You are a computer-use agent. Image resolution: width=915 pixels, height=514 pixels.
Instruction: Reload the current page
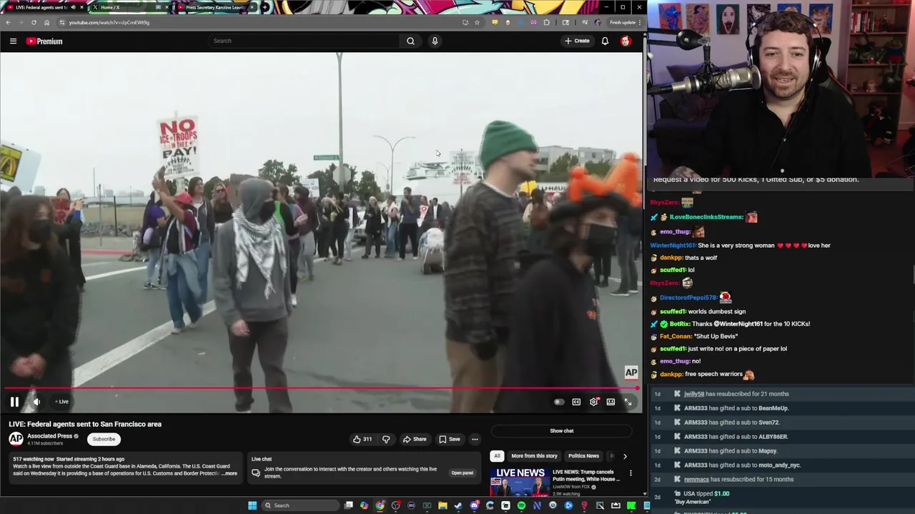tap(34, 22)
